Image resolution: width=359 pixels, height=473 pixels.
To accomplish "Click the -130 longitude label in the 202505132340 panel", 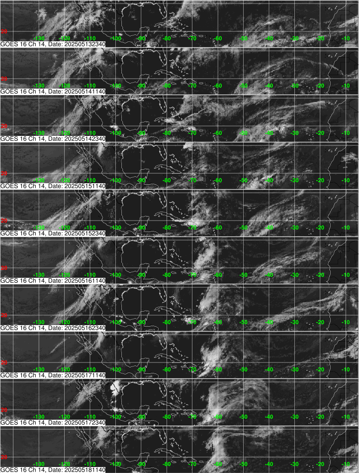I will (x=39, y=39).
